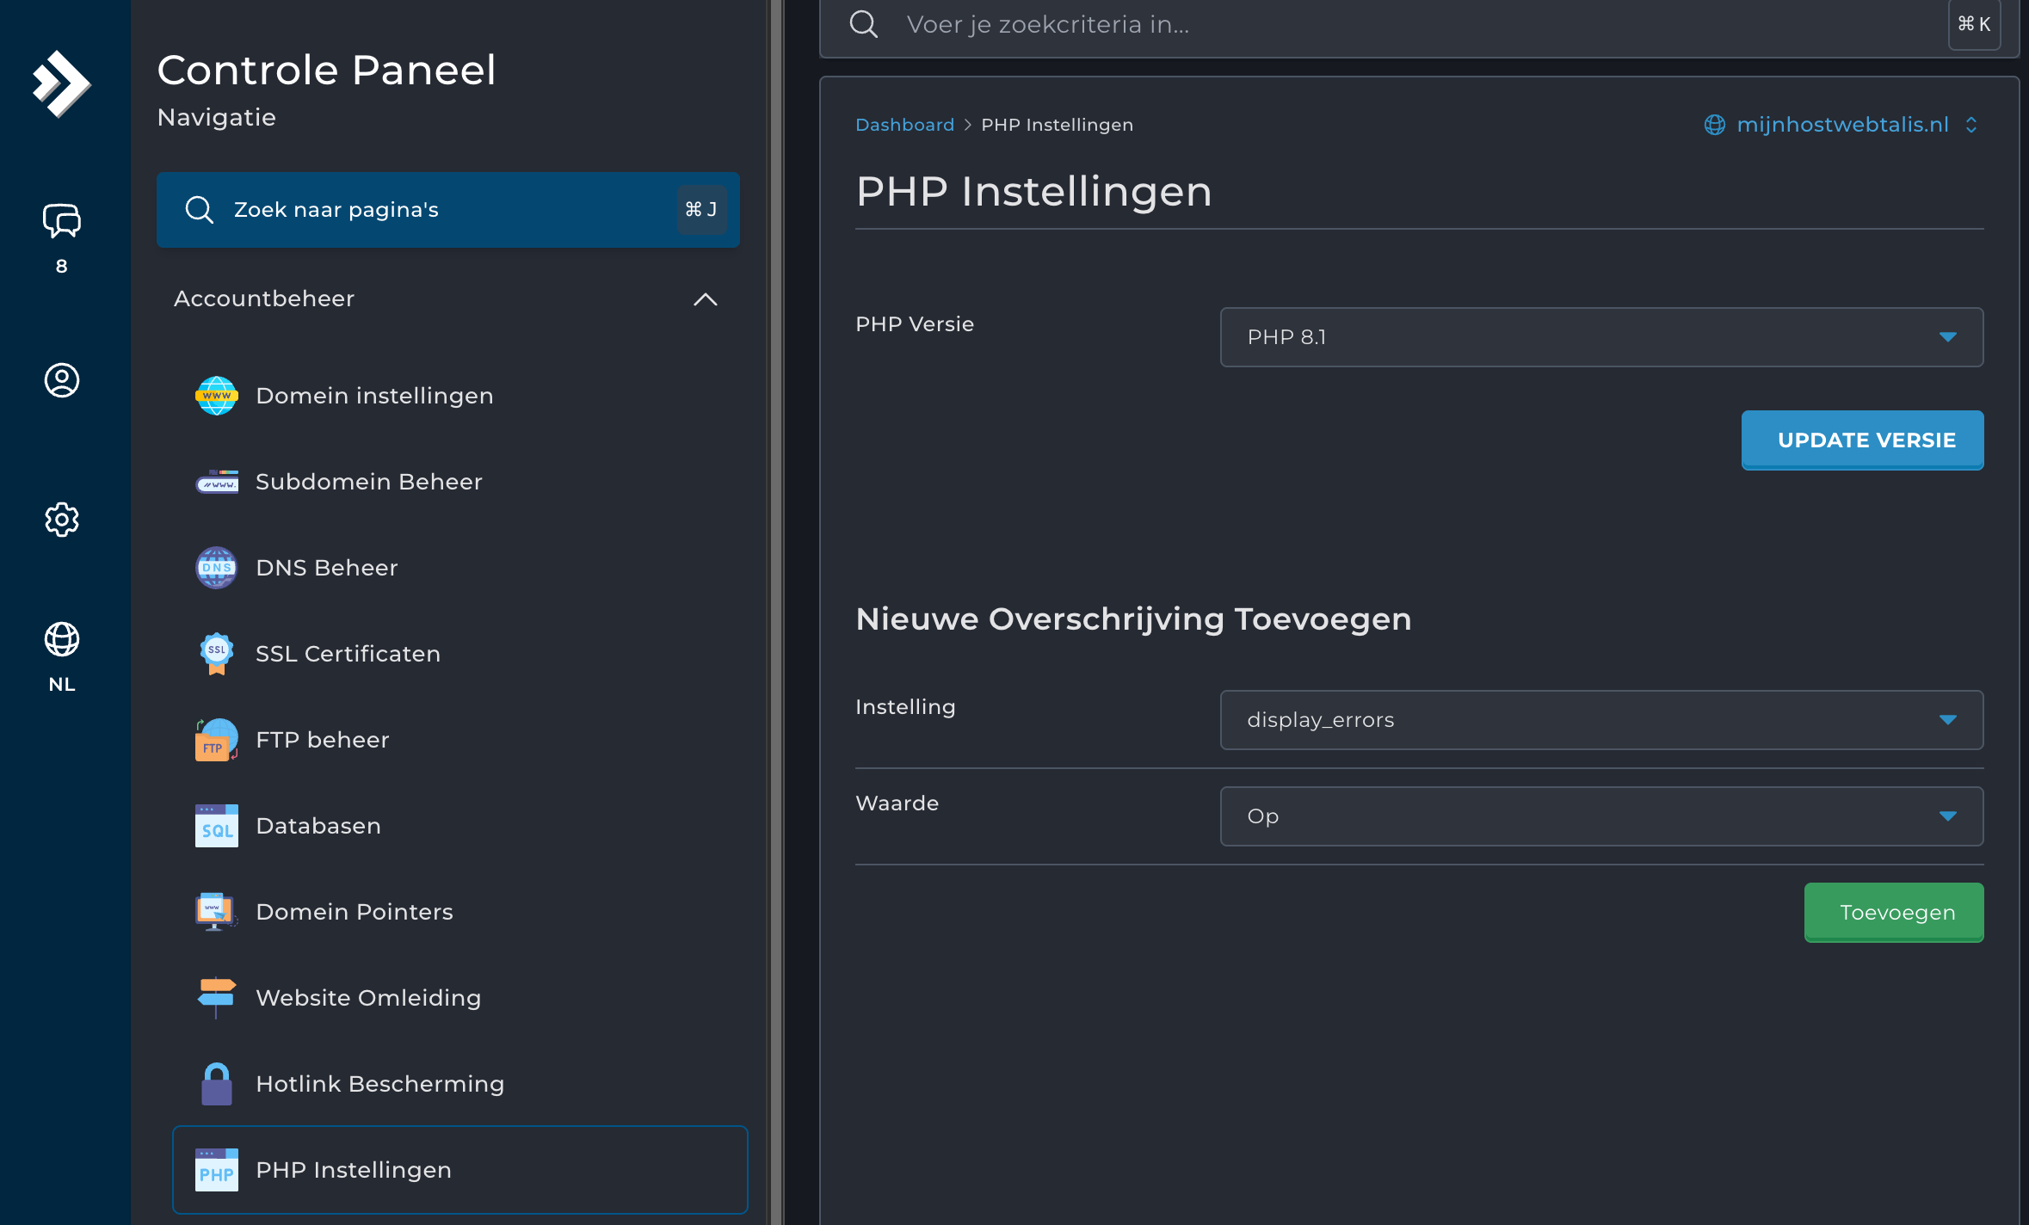The height and width of the screenshot is (1225, 2029).
Task: Click the Nieuwe Overschrijving Toevoegen heading
Action: click(1133, 619)
